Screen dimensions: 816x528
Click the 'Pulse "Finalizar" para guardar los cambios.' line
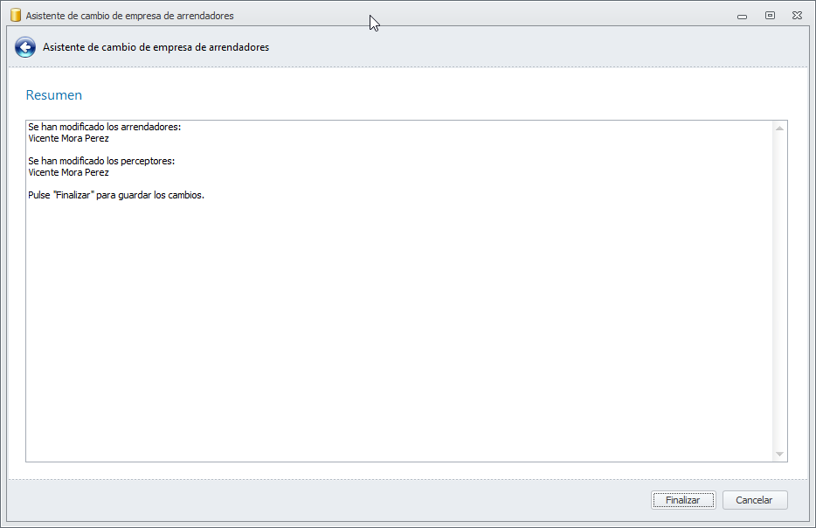point(116,195)
